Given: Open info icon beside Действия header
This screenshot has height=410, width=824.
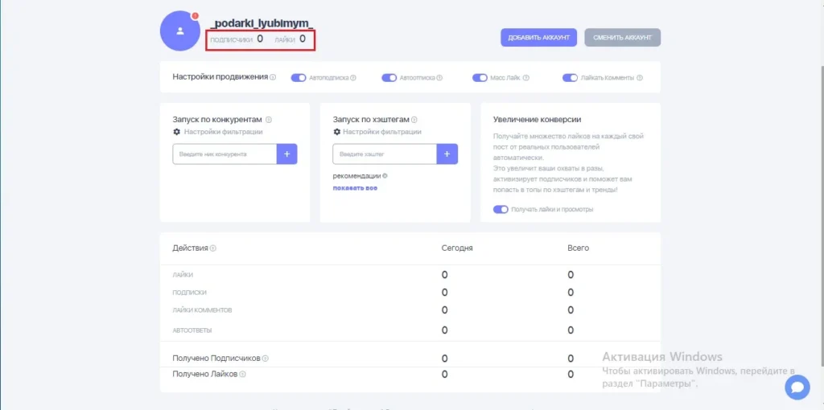Looking at the screenshot, I should pos(213,248).
